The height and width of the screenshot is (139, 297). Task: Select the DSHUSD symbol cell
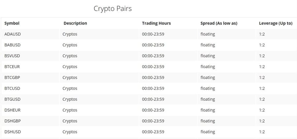coord(13,132)
